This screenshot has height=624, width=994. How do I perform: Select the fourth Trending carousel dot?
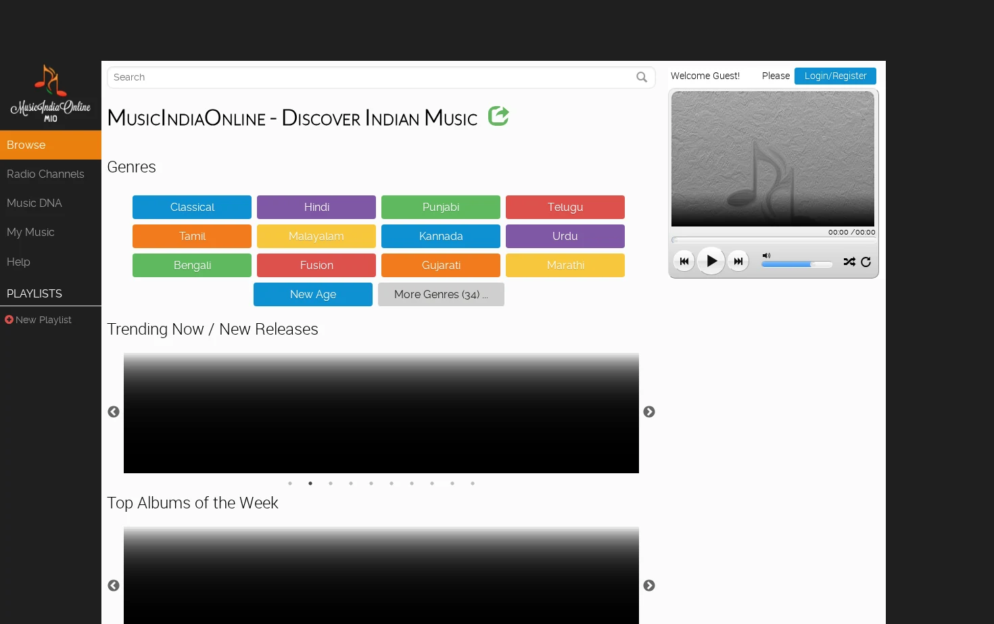pos(351,483)
